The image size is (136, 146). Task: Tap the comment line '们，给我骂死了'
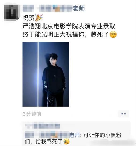click(43, 141)
